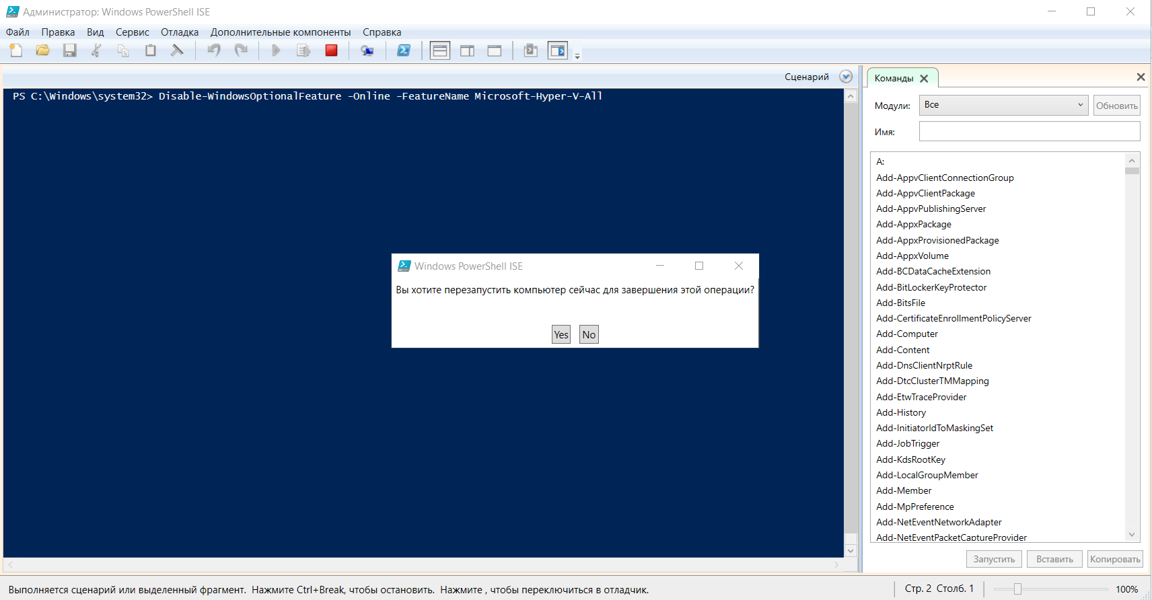Viewport: 1152px width, 600px height.
Task: Select Add-BCDataCacheExtension command
Action: click(933, 271)
